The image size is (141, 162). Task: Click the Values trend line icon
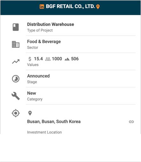pyautogui.click(x=16, y=62)
